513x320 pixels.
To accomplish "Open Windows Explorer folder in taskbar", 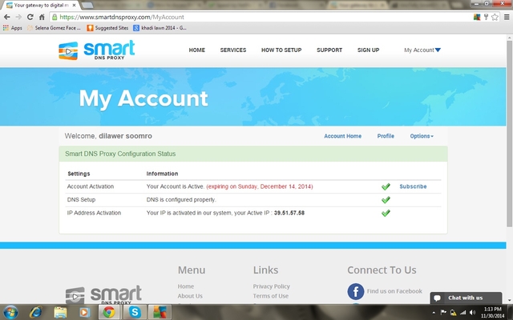I will coord(60,313).
